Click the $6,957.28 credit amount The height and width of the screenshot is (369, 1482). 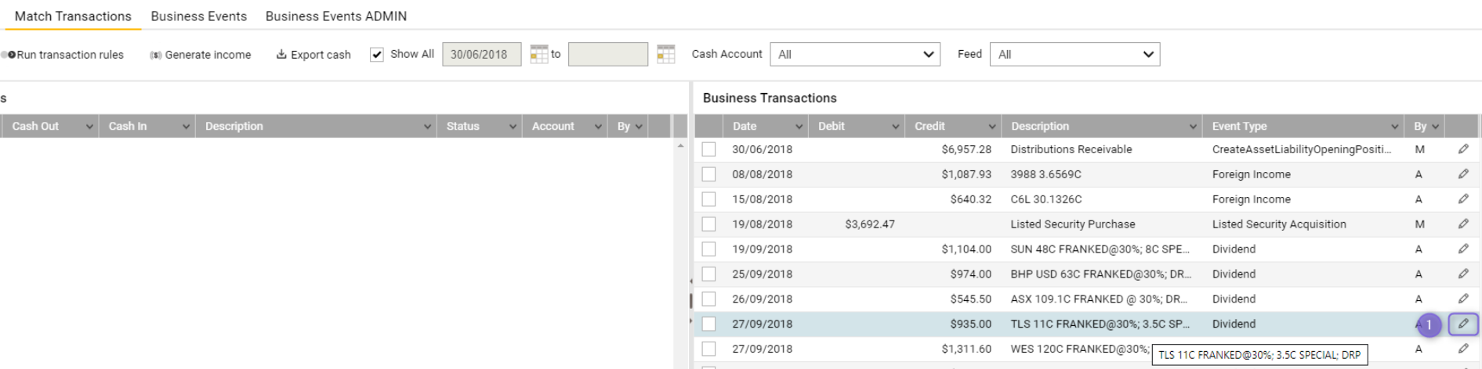(966, 149)
